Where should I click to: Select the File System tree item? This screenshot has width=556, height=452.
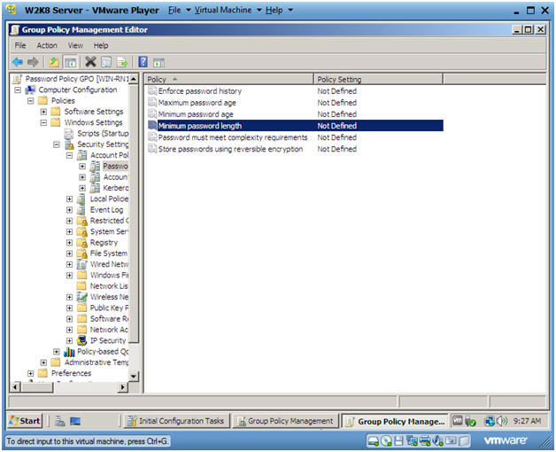pos(109,253)
